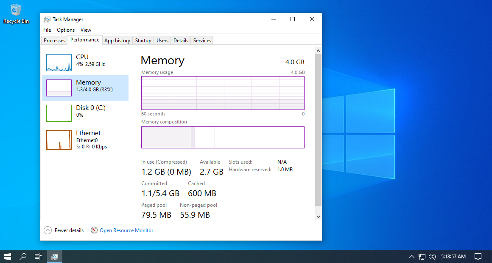
Task: Click the scrollbar up arrow
Action: (318, 51)
